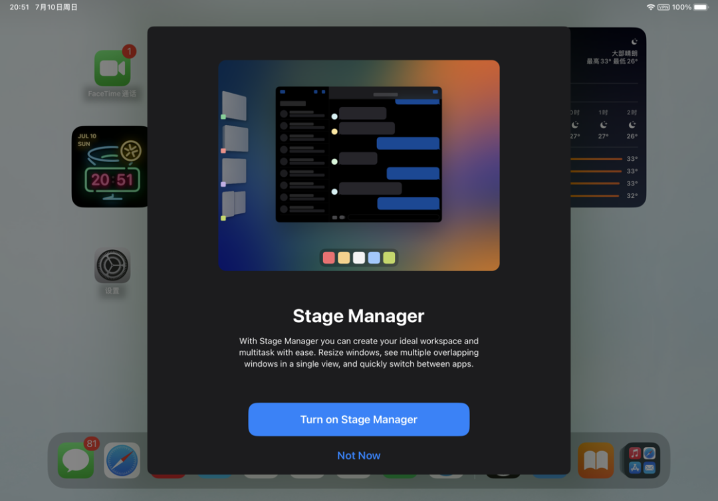Open the FaceTime app icon
The width and height of the screenshot is (718, 501).
click(x=112, y=68)
